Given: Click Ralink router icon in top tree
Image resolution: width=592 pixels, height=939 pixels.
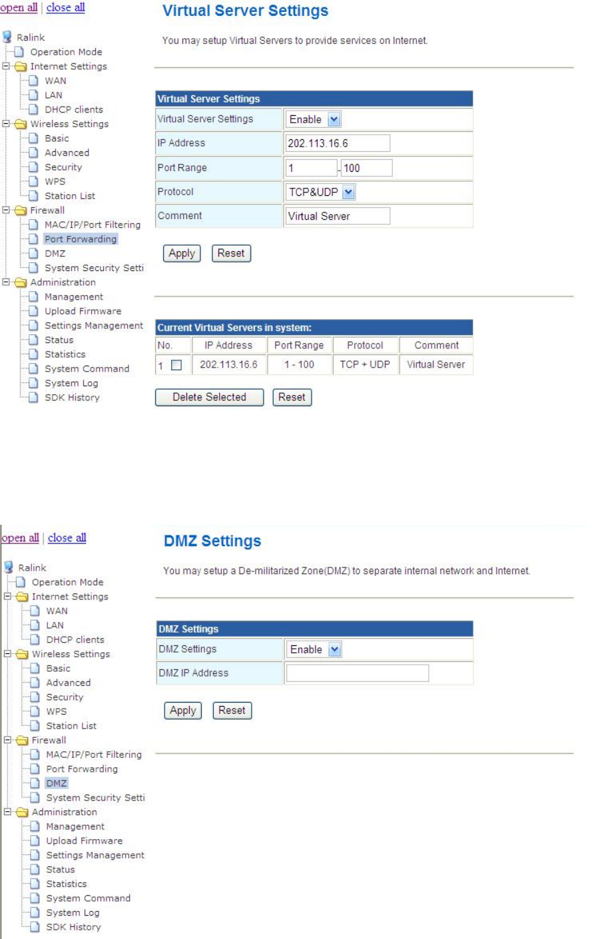Looking at the screenshot, I should click(x=7, y=37).
